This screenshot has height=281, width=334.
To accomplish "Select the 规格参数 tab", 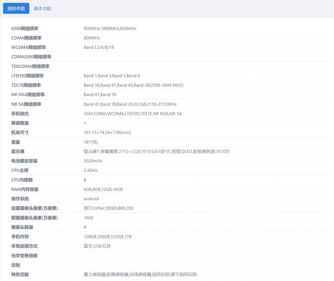I will pos(16,8).
